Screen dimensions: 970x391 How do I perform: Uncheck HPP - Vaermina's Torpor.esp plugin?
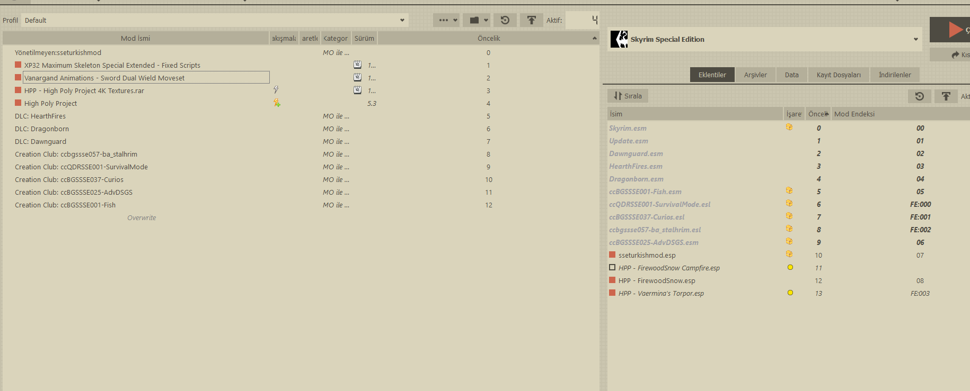tap(612, 293)
